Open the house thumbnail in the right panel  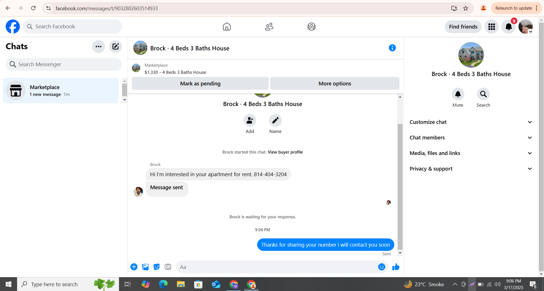pyautogui.click(x=471, y=55)
